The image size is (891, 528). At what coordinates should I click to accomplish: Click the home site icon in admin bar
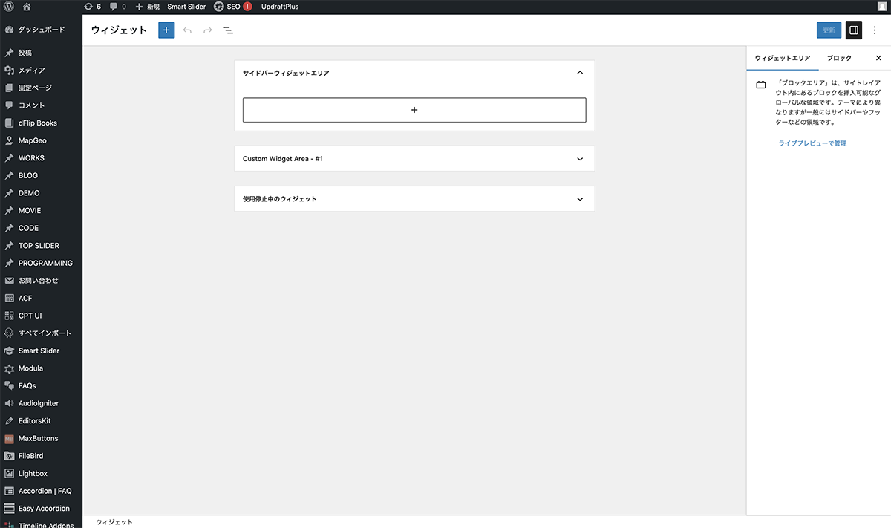pos(27,7)
